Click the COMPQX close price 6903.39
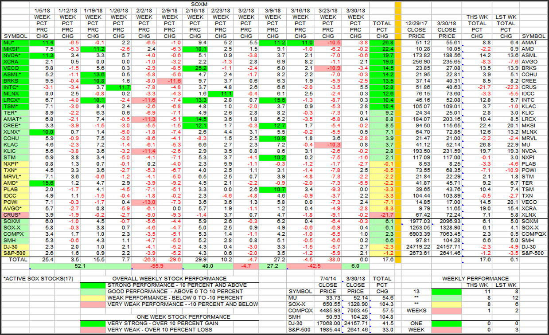The width and height of the screenshot is (549, 335). pyautogui.click(x=415, y=234)
